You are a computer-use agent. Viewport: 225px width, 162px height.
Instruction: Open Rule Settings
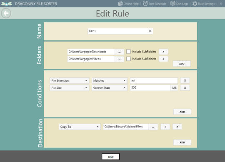[x=203, y=4]
